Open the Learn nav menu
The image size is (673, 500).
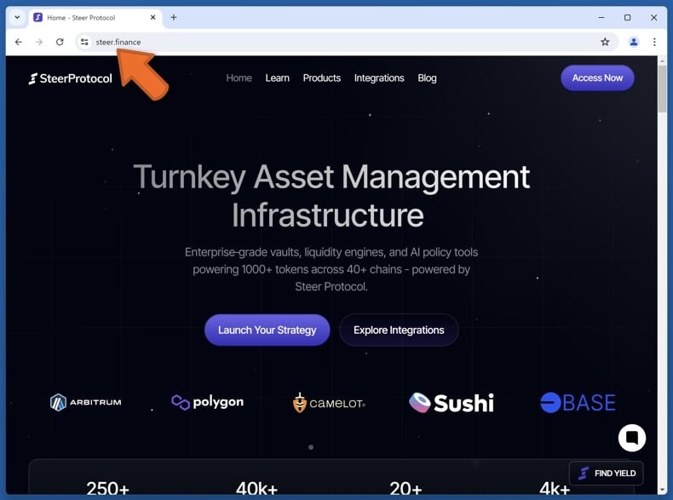pos(277,78)
